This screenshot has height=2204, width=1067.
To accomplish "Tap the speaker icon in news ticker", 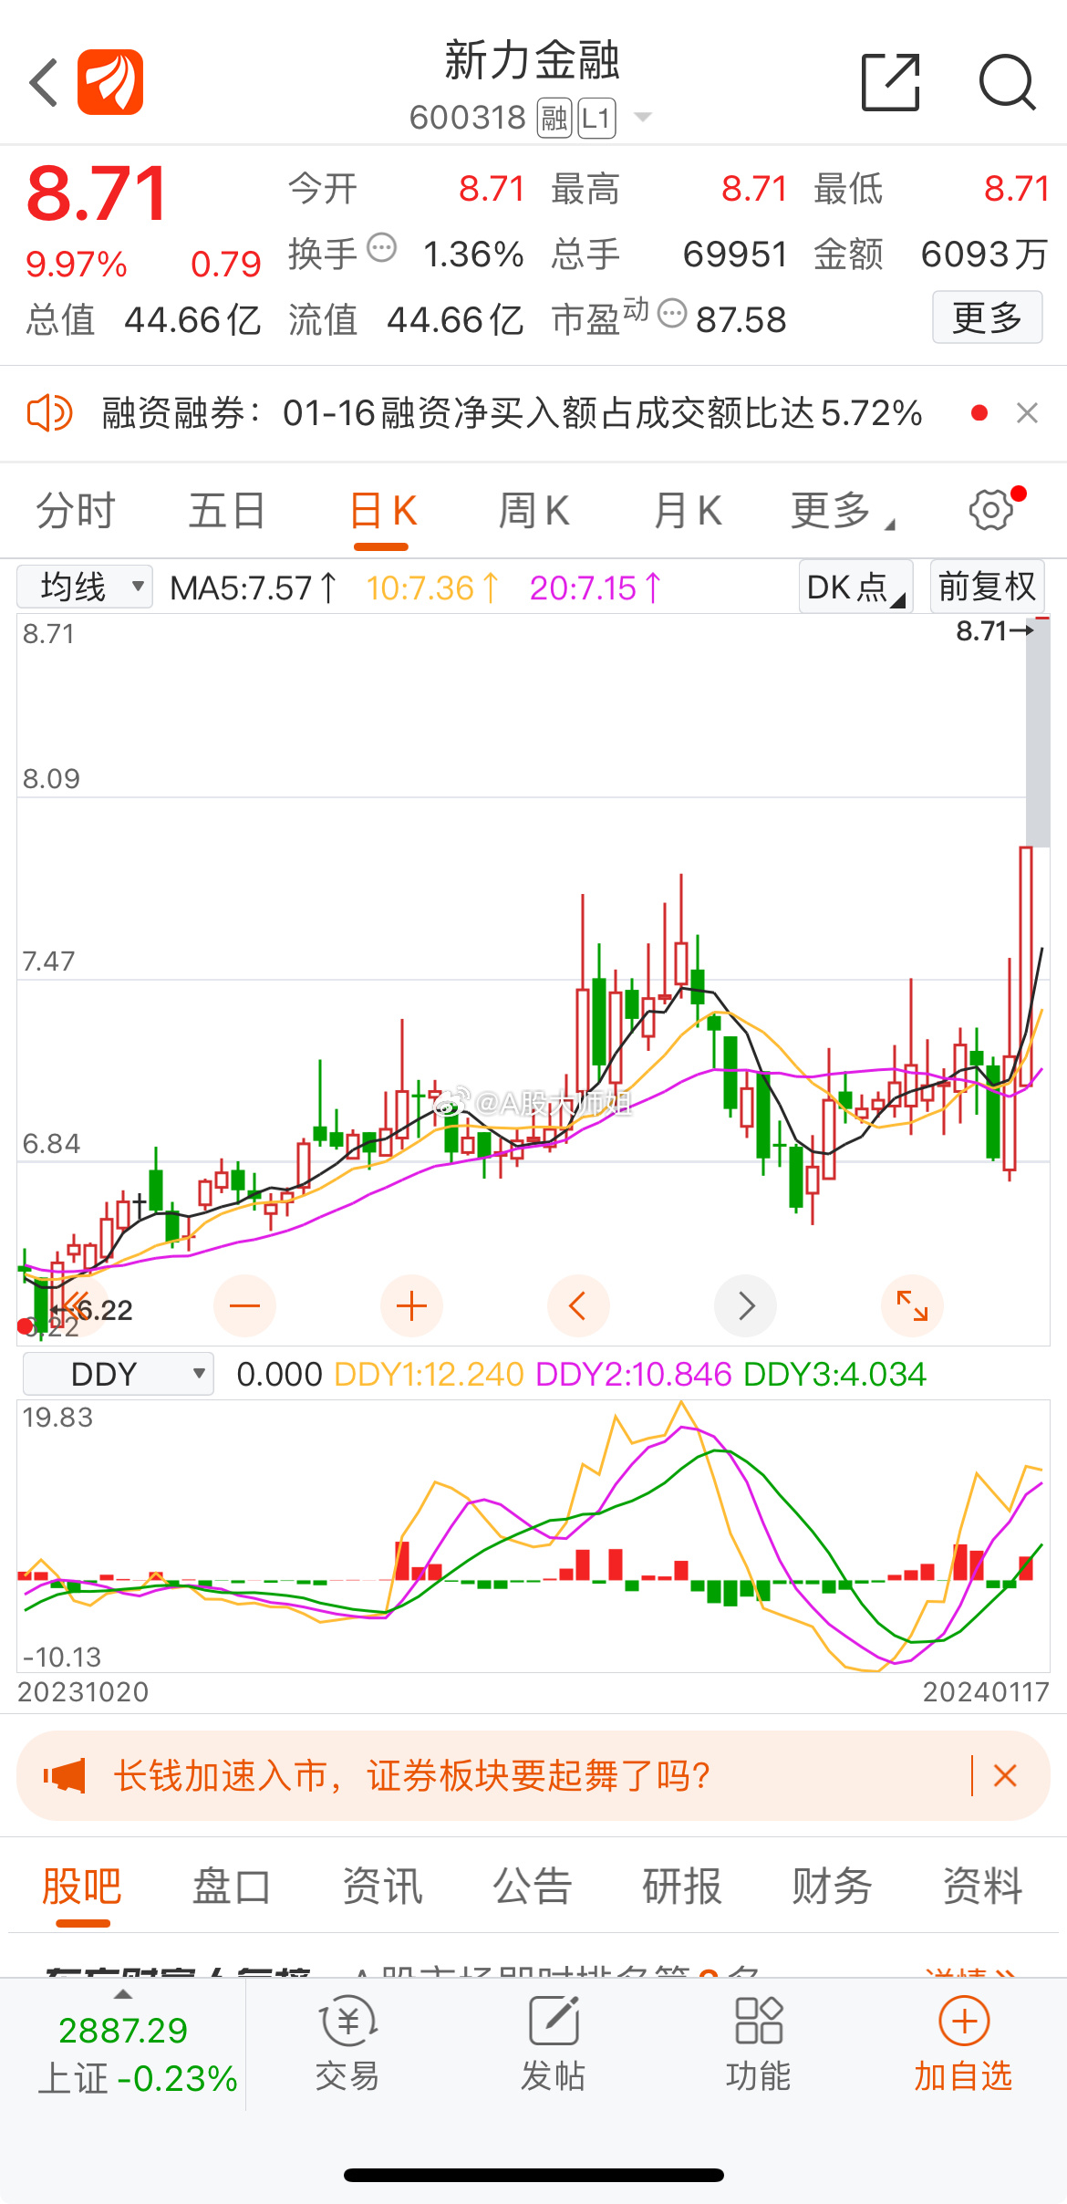I will click(49, 413).
